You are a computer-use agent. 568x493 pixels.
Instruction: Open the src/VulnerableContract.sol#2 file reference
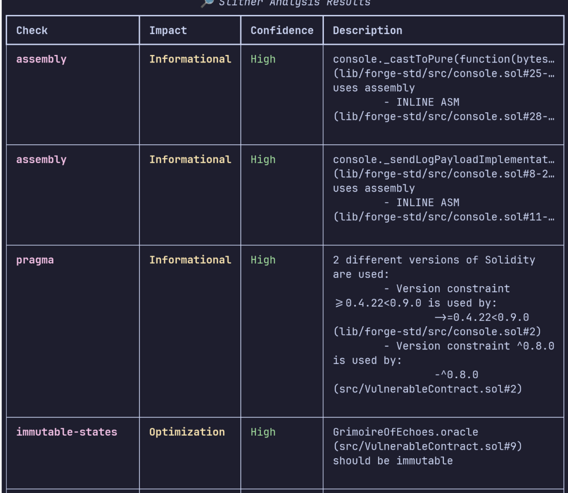(428, 389)
